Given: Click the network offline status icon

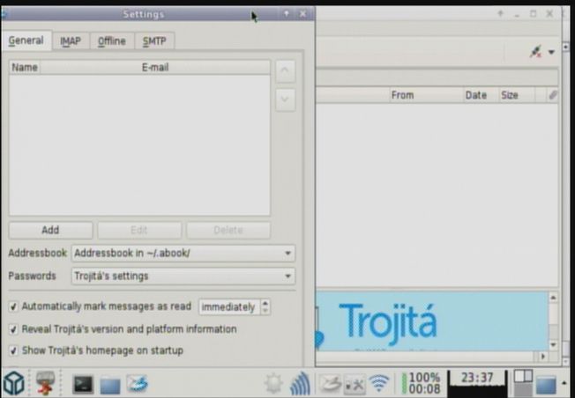Looking at the screenshot, I should (x=535, y=52).
